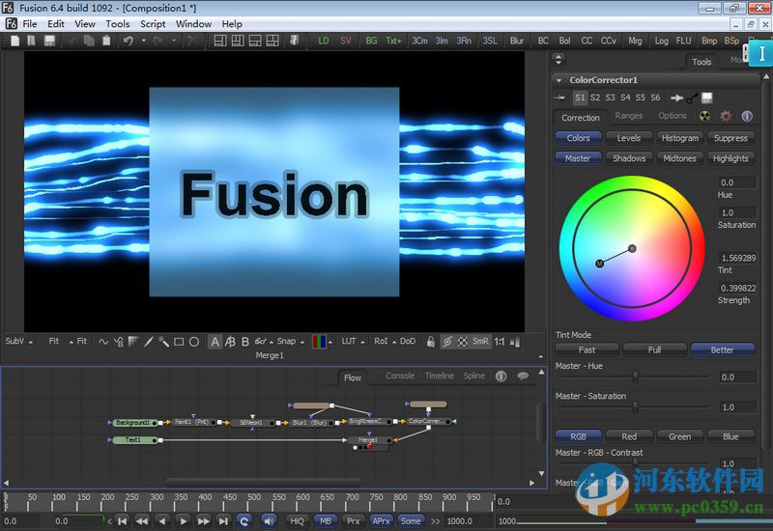Select the rectangle mask tool in viewer toolbar
This screenshot has height=531, width=773.
click(179, 341)
